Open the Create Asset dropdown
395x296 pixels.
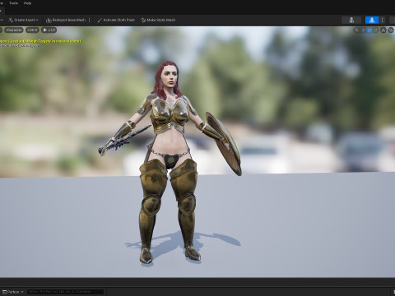(x=24, y=20)
